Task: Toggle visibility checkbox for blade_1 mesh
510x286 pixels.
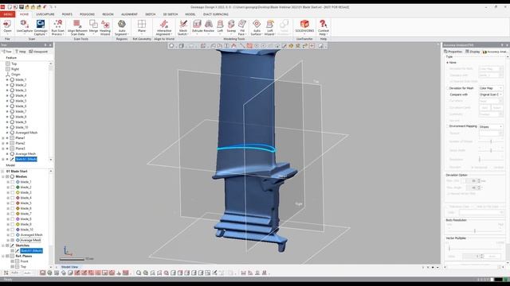Action: coord(13,182)
